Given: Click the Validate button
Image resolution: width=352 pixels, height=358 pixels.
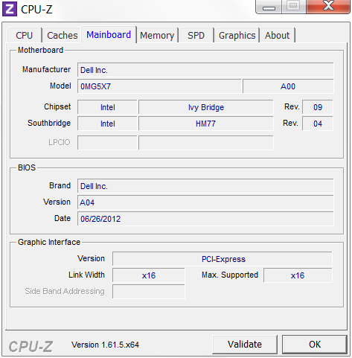Looking at the screenshot, I should click(245, 345).
